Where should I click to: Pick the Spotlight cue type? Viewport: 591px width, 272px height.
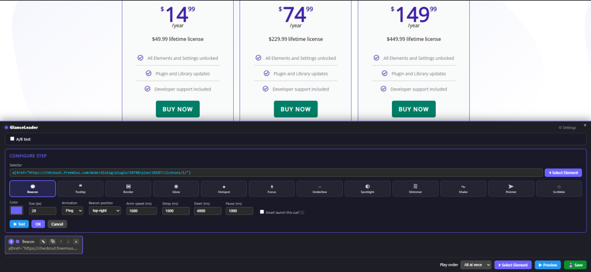point(368,188)
